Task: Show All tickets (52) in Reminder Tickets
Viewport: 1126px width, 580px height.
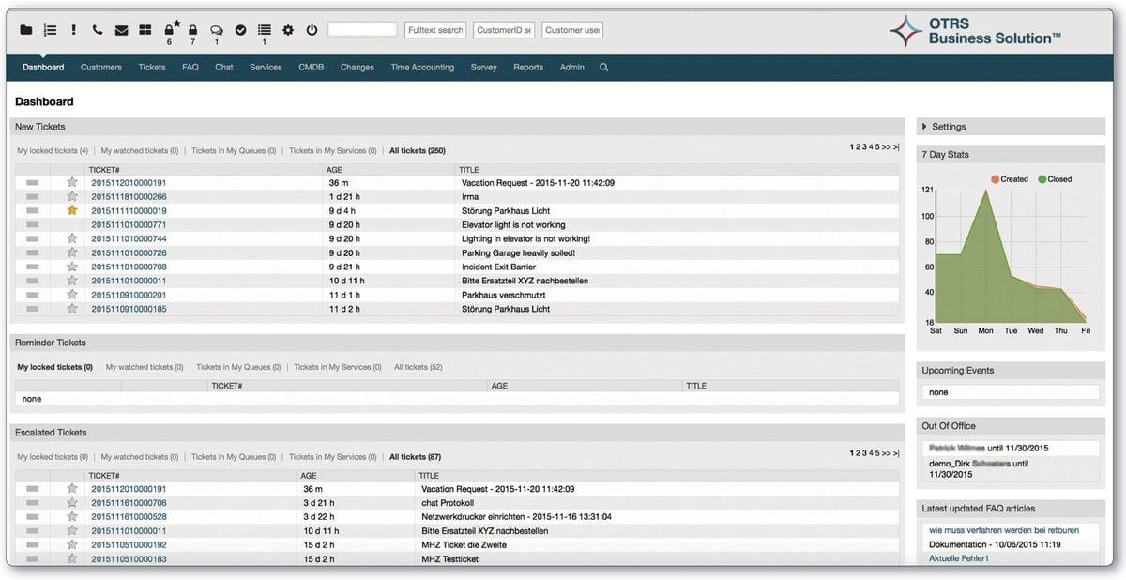Action: [418, 368]
